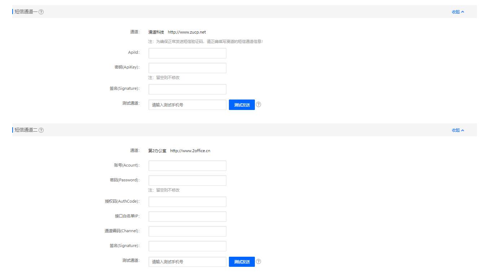Click the 接口白名单IP input field

coord(187,216)
